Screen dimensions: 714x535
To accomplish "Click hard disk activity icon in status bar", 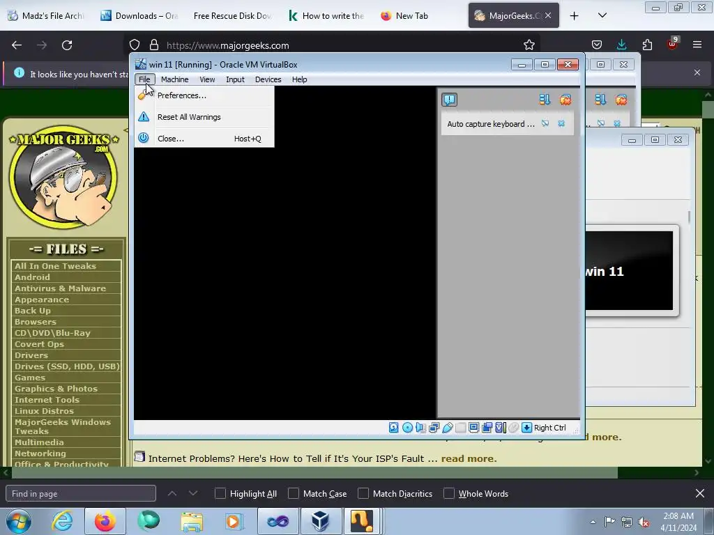I will [x=394, y=427].
